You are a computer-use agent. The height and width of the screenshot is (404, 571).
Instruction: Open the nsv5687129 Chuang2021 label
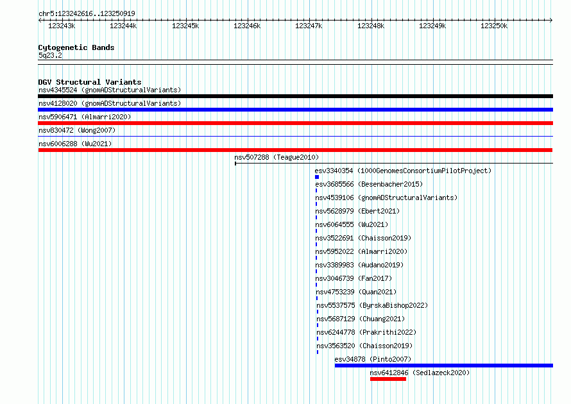click(x=361, y=319)
